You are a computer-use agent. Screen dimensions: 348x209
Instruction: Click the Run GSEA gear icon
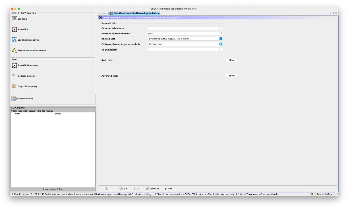click(x=14, y=29)
